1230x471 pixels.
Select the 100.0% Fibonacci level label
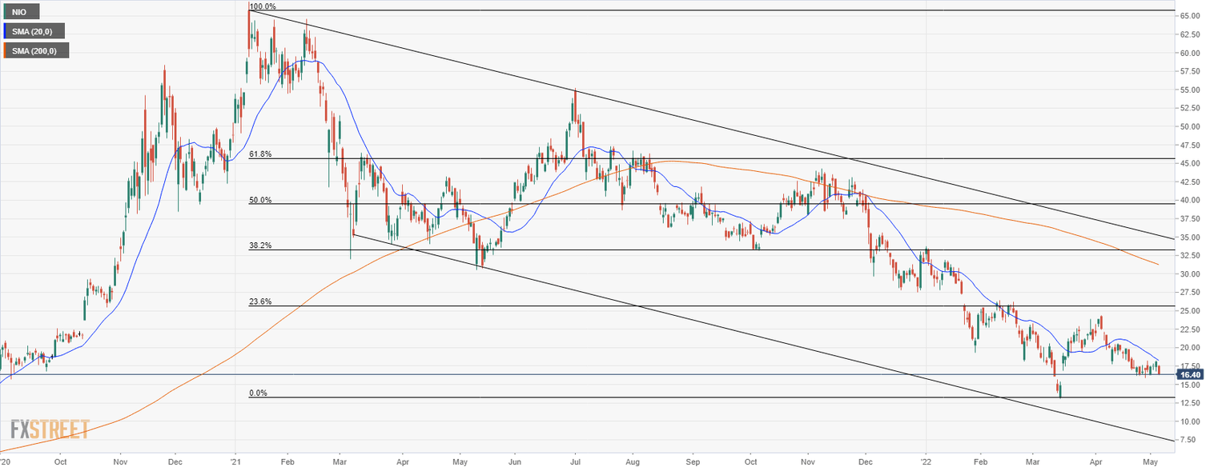(264, 5)
